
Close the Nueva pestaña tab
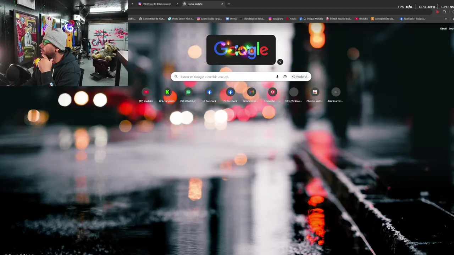[222, 4]
